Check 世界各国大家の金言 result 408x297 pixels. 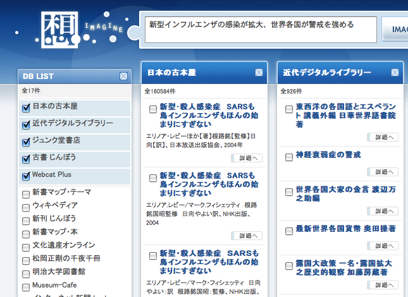[289, 192]
